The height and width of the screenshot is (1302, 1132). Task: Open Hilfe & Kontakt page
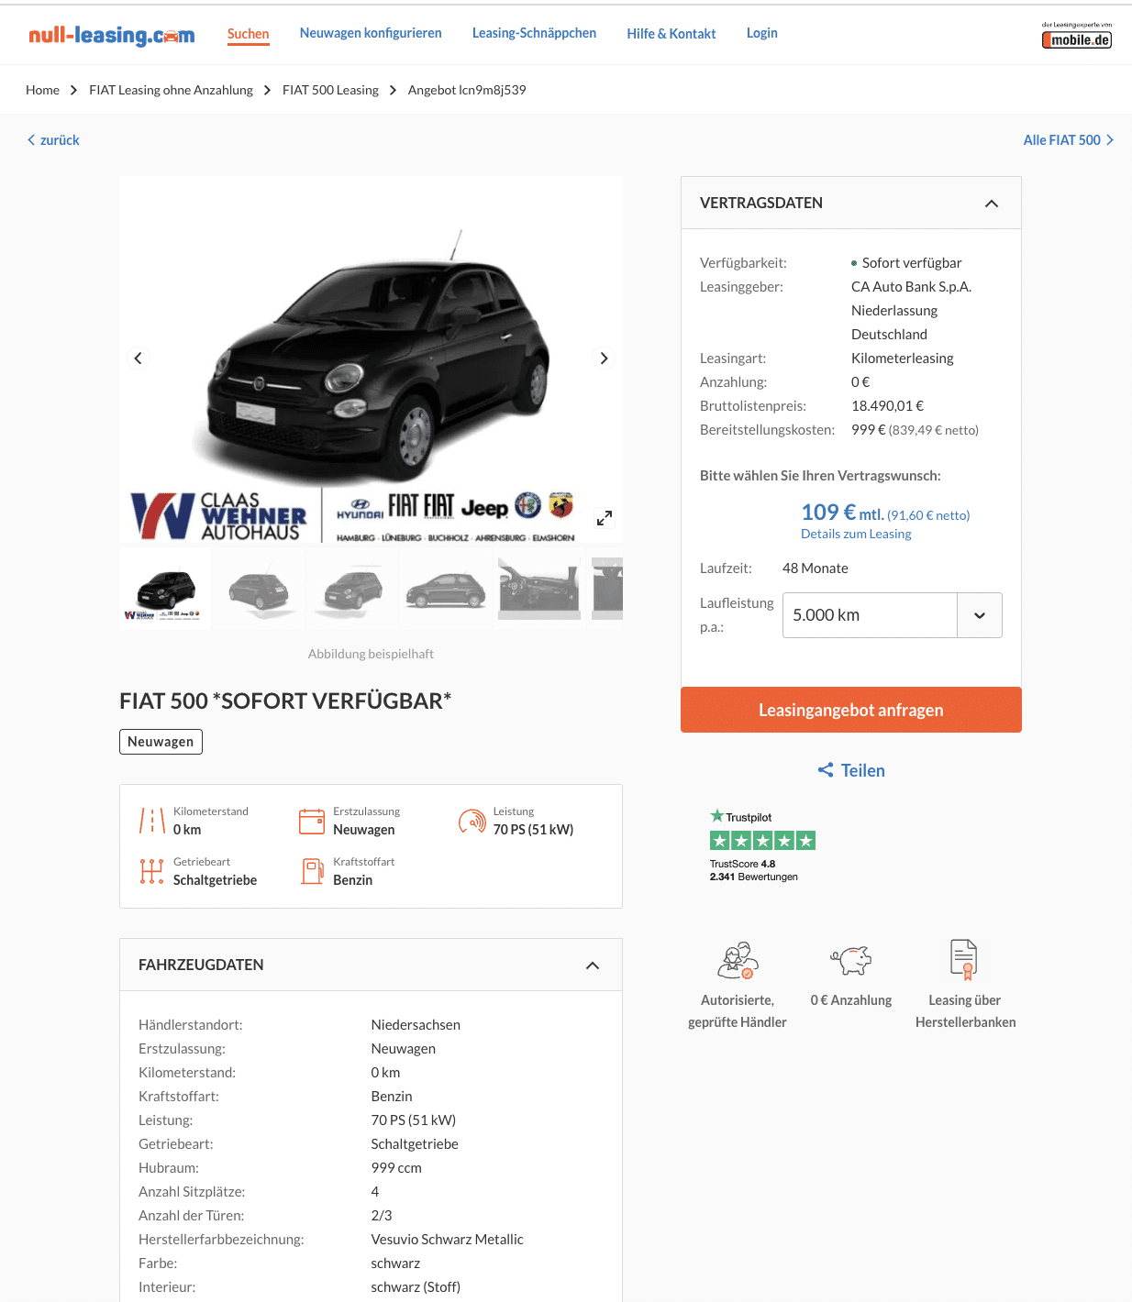pos(671,34)
